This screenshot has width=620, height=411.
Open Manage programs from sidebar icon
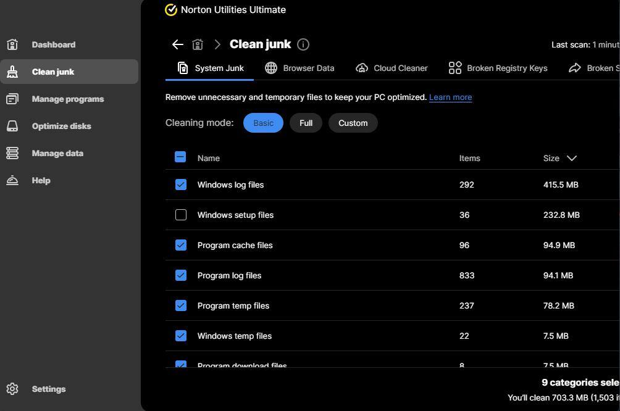click(12, 99)
